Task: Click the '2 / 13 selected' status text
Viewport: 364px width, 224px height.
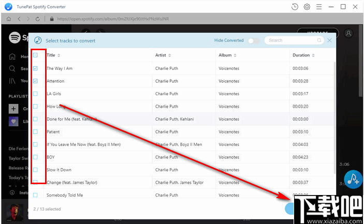Action: coord(47,209)
